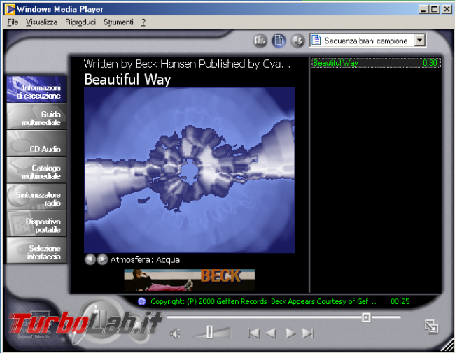455x353 pixels.
Task: Minimize the Windows Media Player window
Action: pos(423,9)
